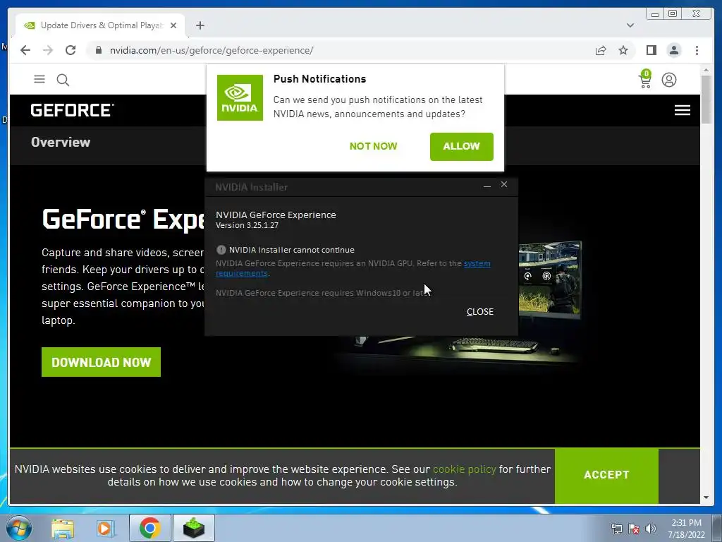Open Windows Explorer from the taskbar
The width and height of the screenshot is (722, 542).
[63, 528]
